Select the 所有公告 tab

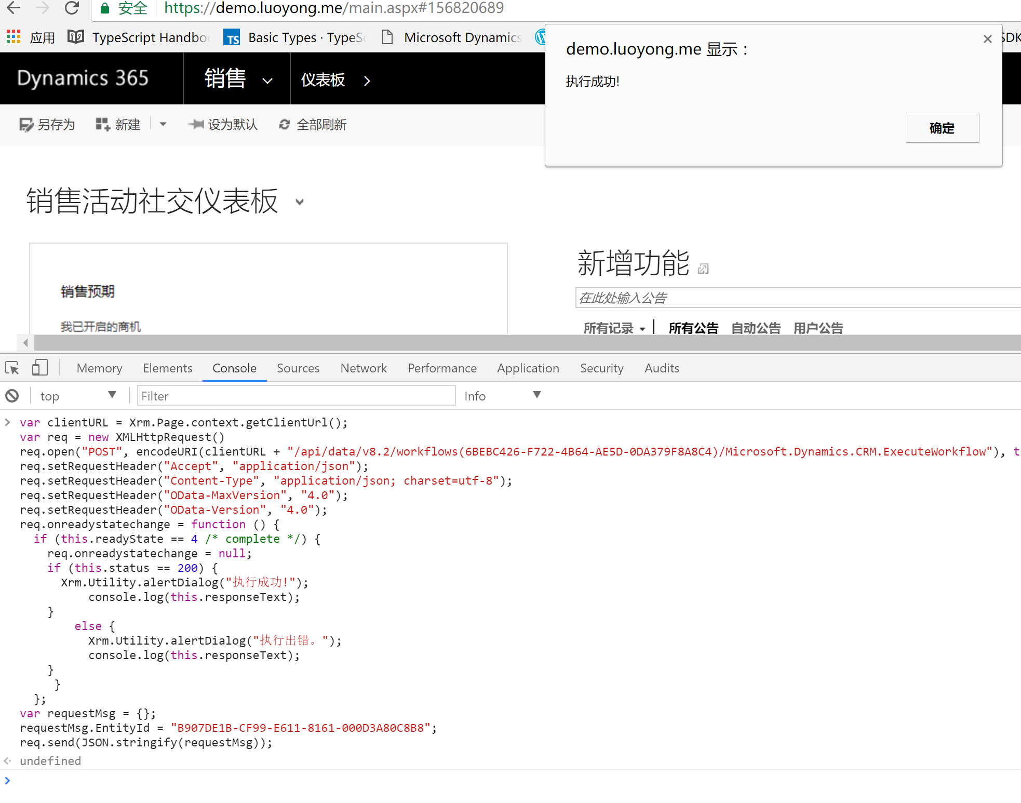[693, 328]
